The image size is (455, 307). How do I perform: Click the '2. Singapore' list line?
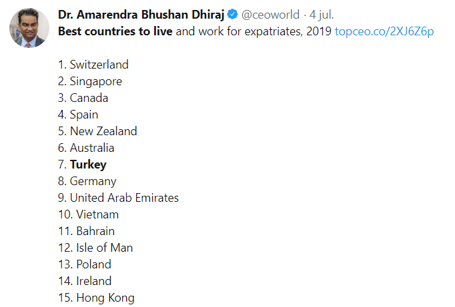(90, 81)
